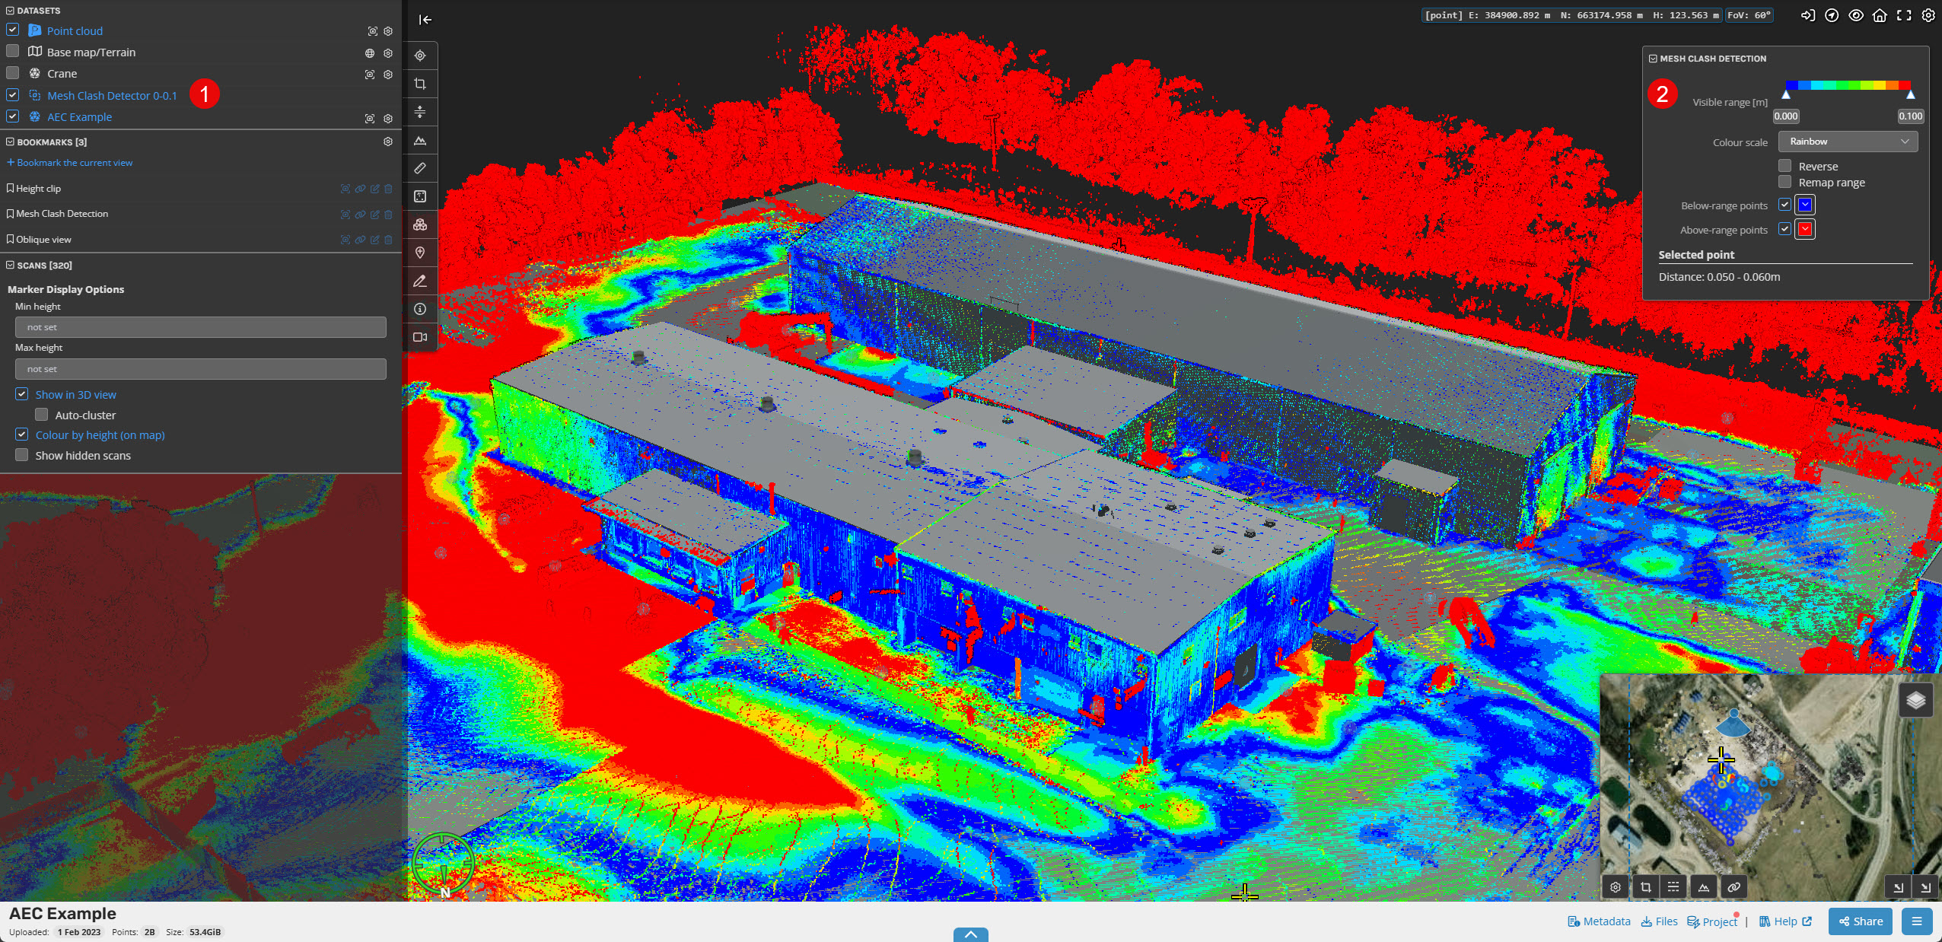Open the annotation pencil tool
The height and width of the screenshot is (942, 1942).
(x=420, y=281)
